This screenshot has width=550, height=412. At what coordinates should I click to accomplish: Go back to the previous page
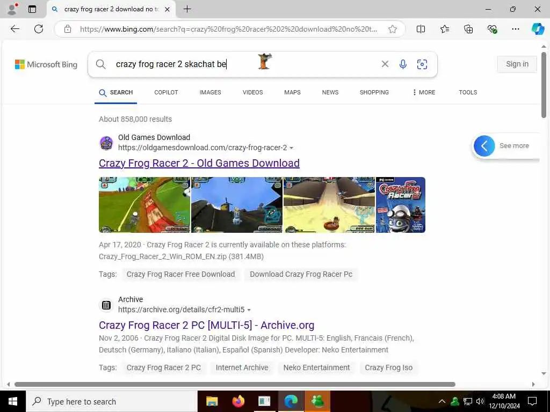[x=15, y=29]
